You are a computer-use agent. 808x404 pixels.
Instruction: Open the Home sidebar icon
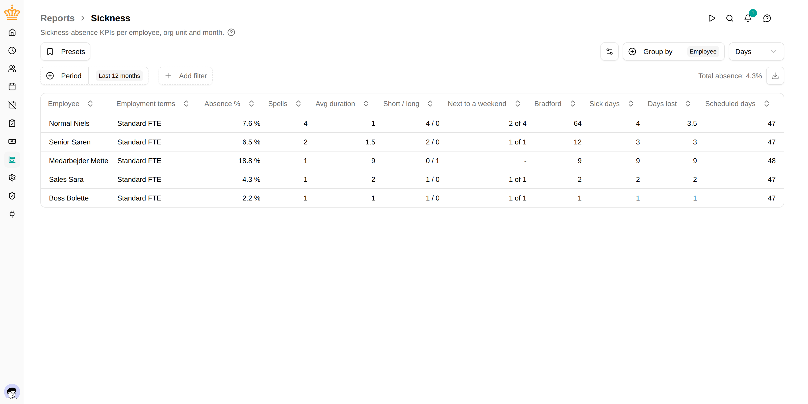pyautogui.click(x=12, y=32)
